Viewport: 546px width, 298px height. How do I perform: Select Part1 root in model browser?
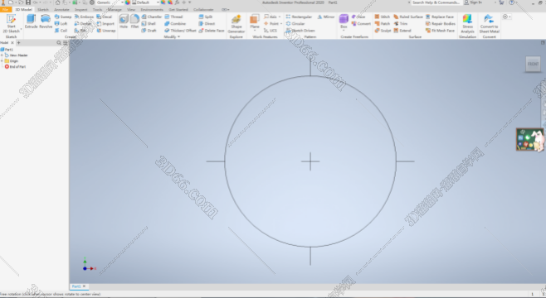[x=7, y=50]
